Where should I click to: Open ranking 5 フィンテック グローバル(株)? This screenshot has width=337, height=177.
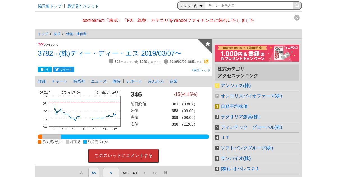point(251,127)
